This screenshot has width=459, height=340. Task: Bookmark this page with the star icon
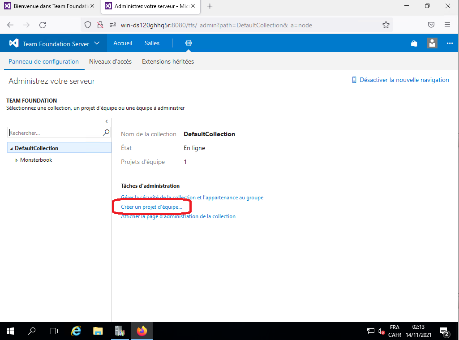pos(386,25)
